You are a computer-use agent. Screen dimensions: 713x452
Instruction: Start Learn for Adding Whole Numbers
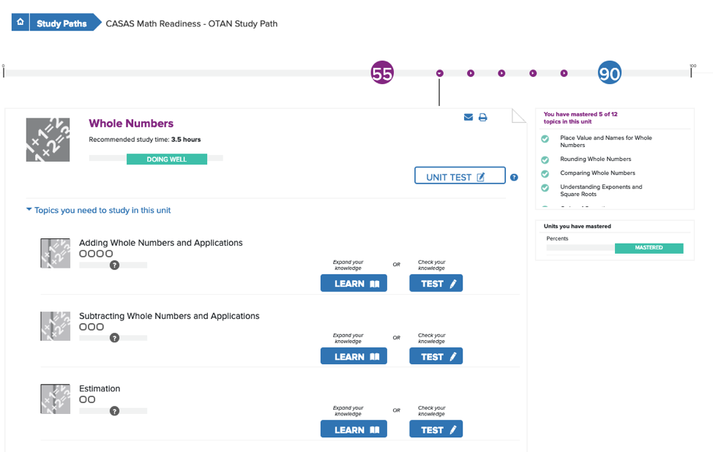tap(354, 284)
